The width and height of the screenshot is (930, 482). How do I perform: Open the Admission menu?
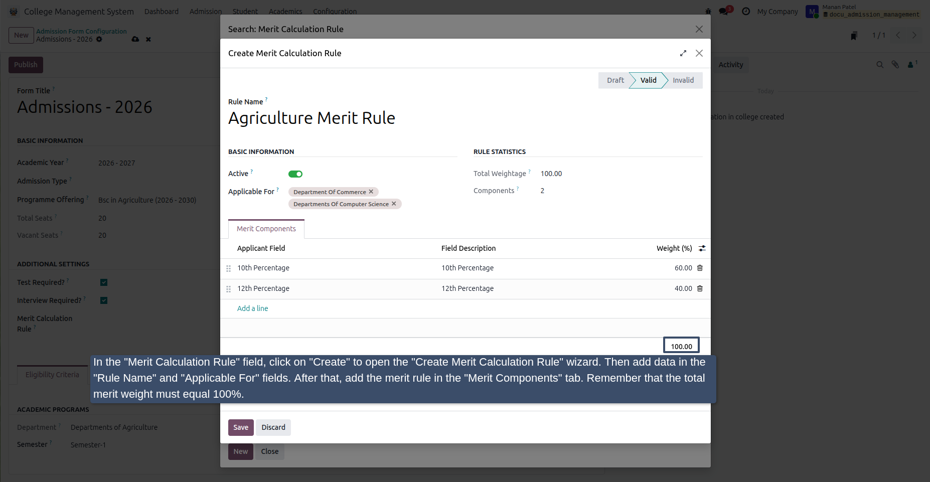click(x=206, y=11)
